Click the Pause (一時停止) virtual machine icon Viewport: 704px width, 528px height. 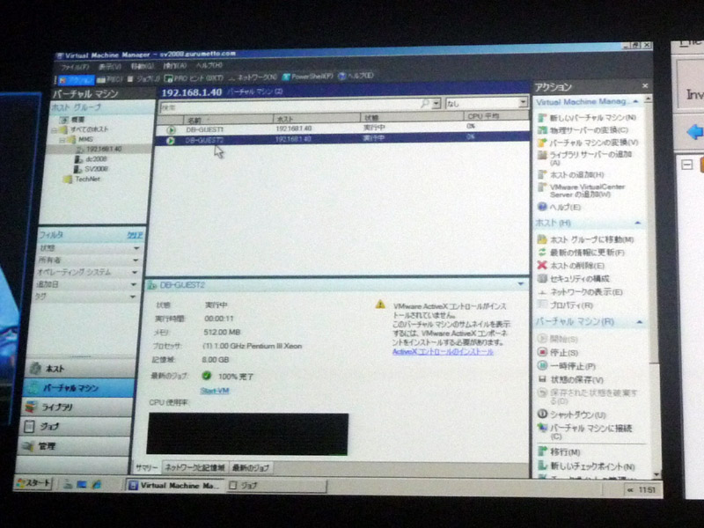[x=542, y=366]
